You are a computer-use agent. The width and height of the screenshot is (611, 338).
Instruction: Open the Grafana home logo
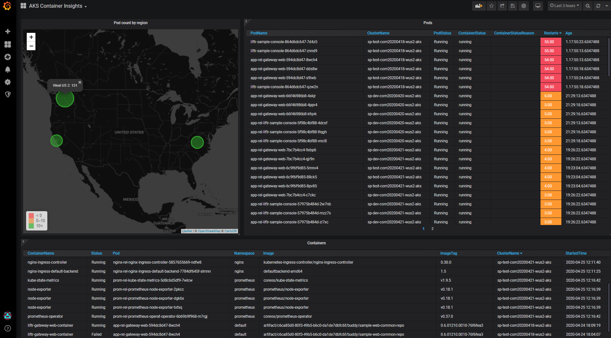7,6
